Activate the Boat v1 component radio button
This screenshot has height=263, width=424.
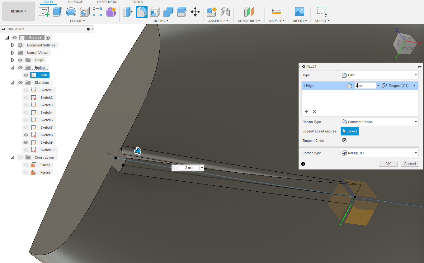[48, 38]
